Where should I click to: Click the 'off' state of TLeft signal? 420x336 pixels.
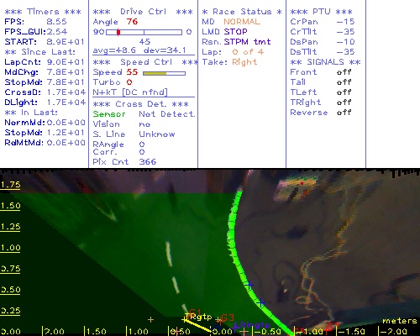tap(344, 92)
